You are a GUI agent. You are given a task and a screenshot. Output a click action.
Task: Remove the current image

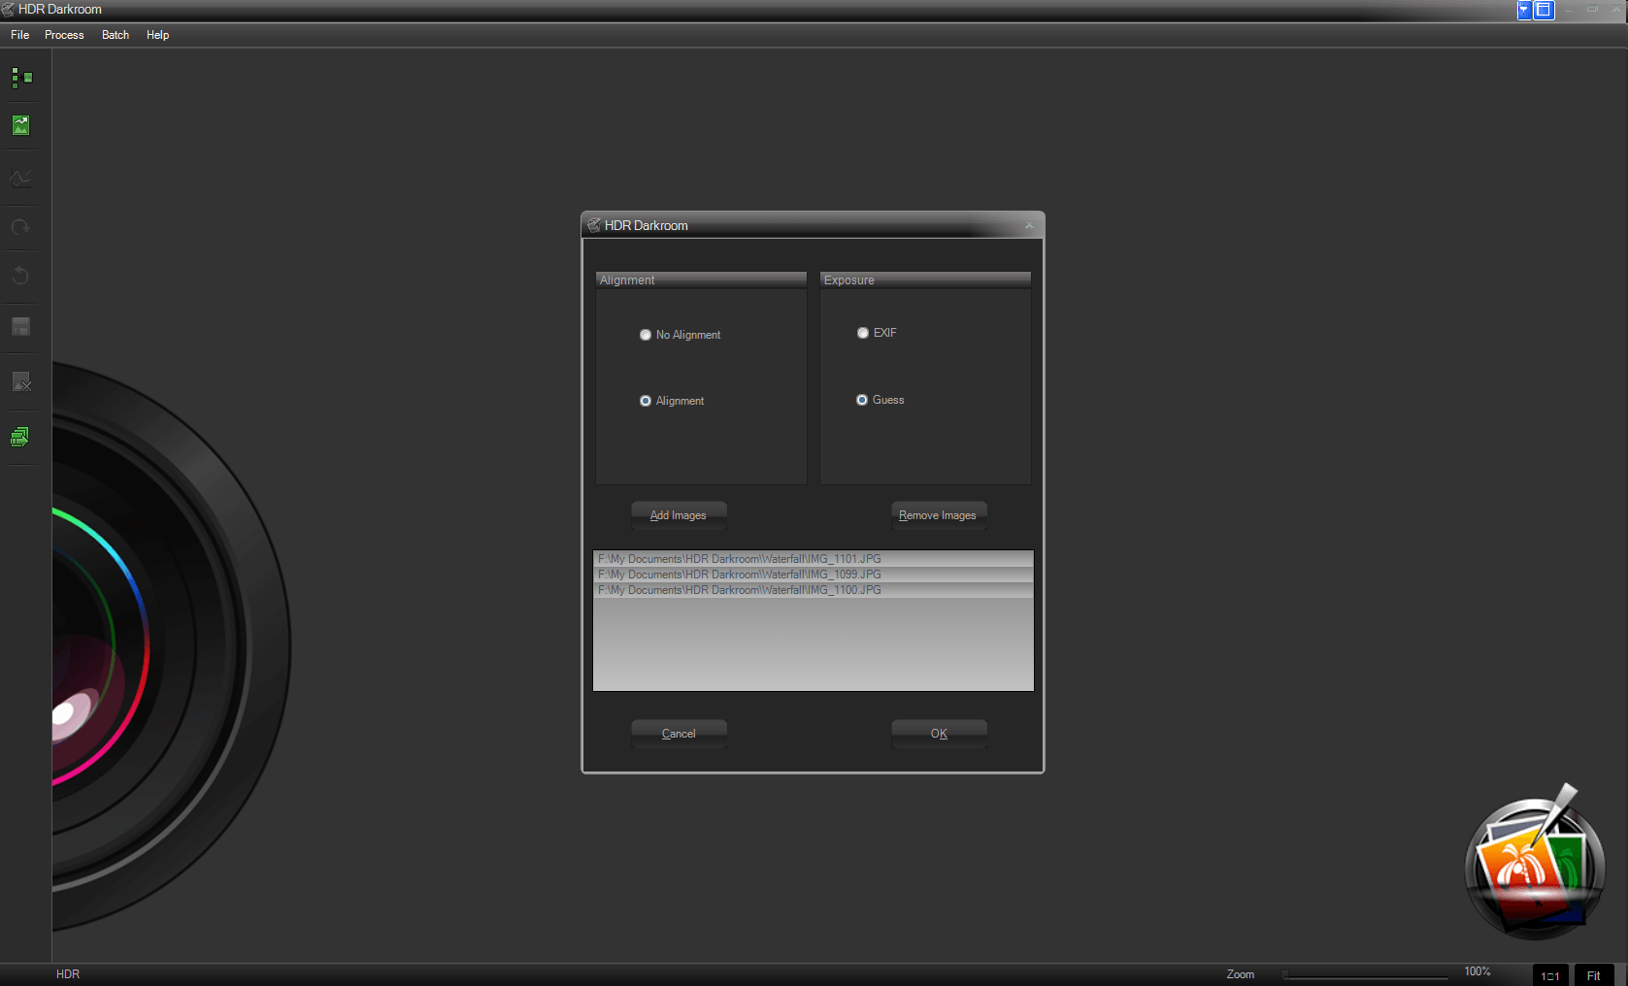tap(20, 381)
